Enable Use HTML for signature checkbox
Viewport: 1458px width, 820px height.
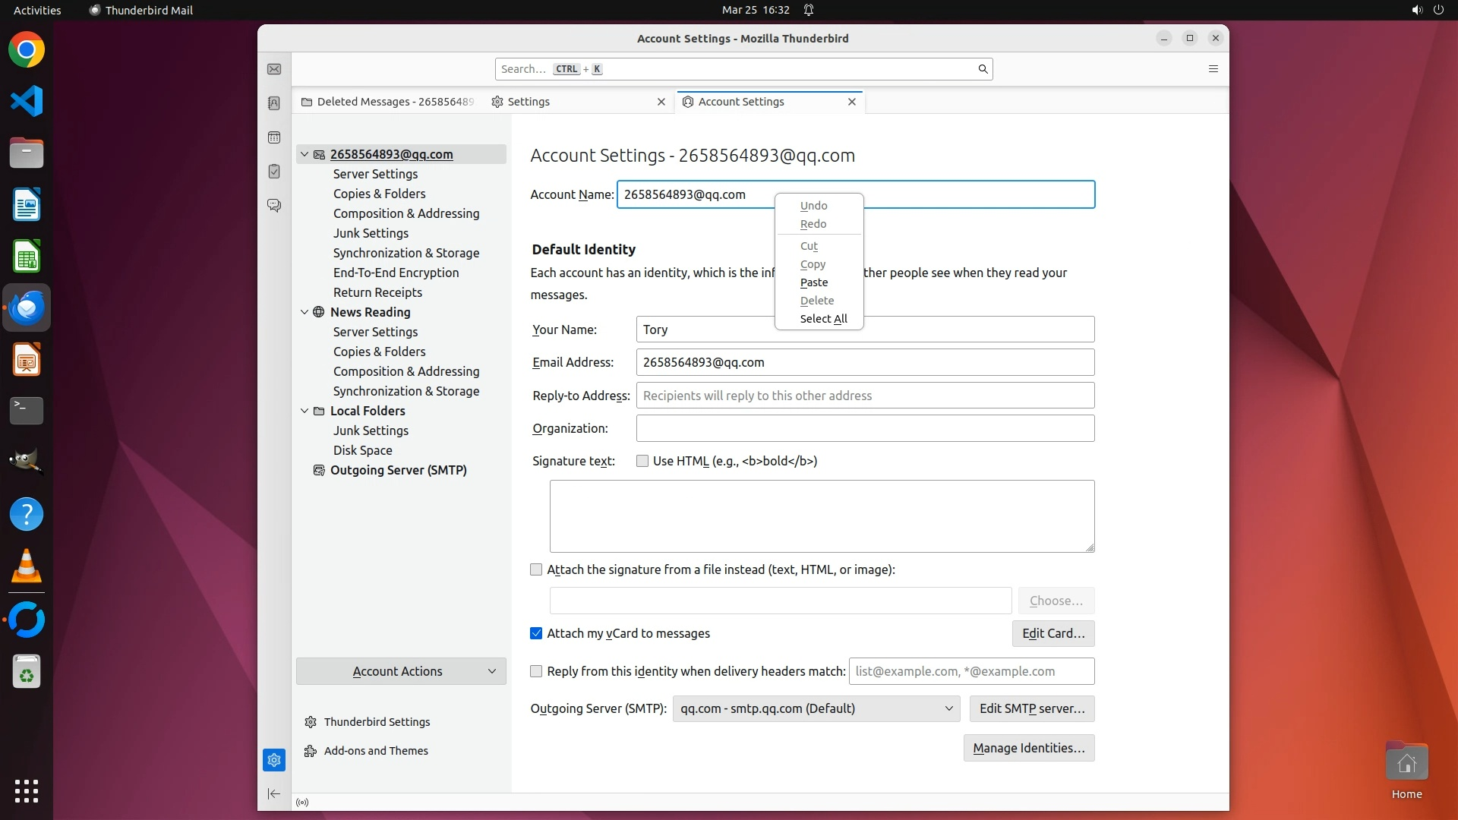pyautogui.click(x=642, y=461)
